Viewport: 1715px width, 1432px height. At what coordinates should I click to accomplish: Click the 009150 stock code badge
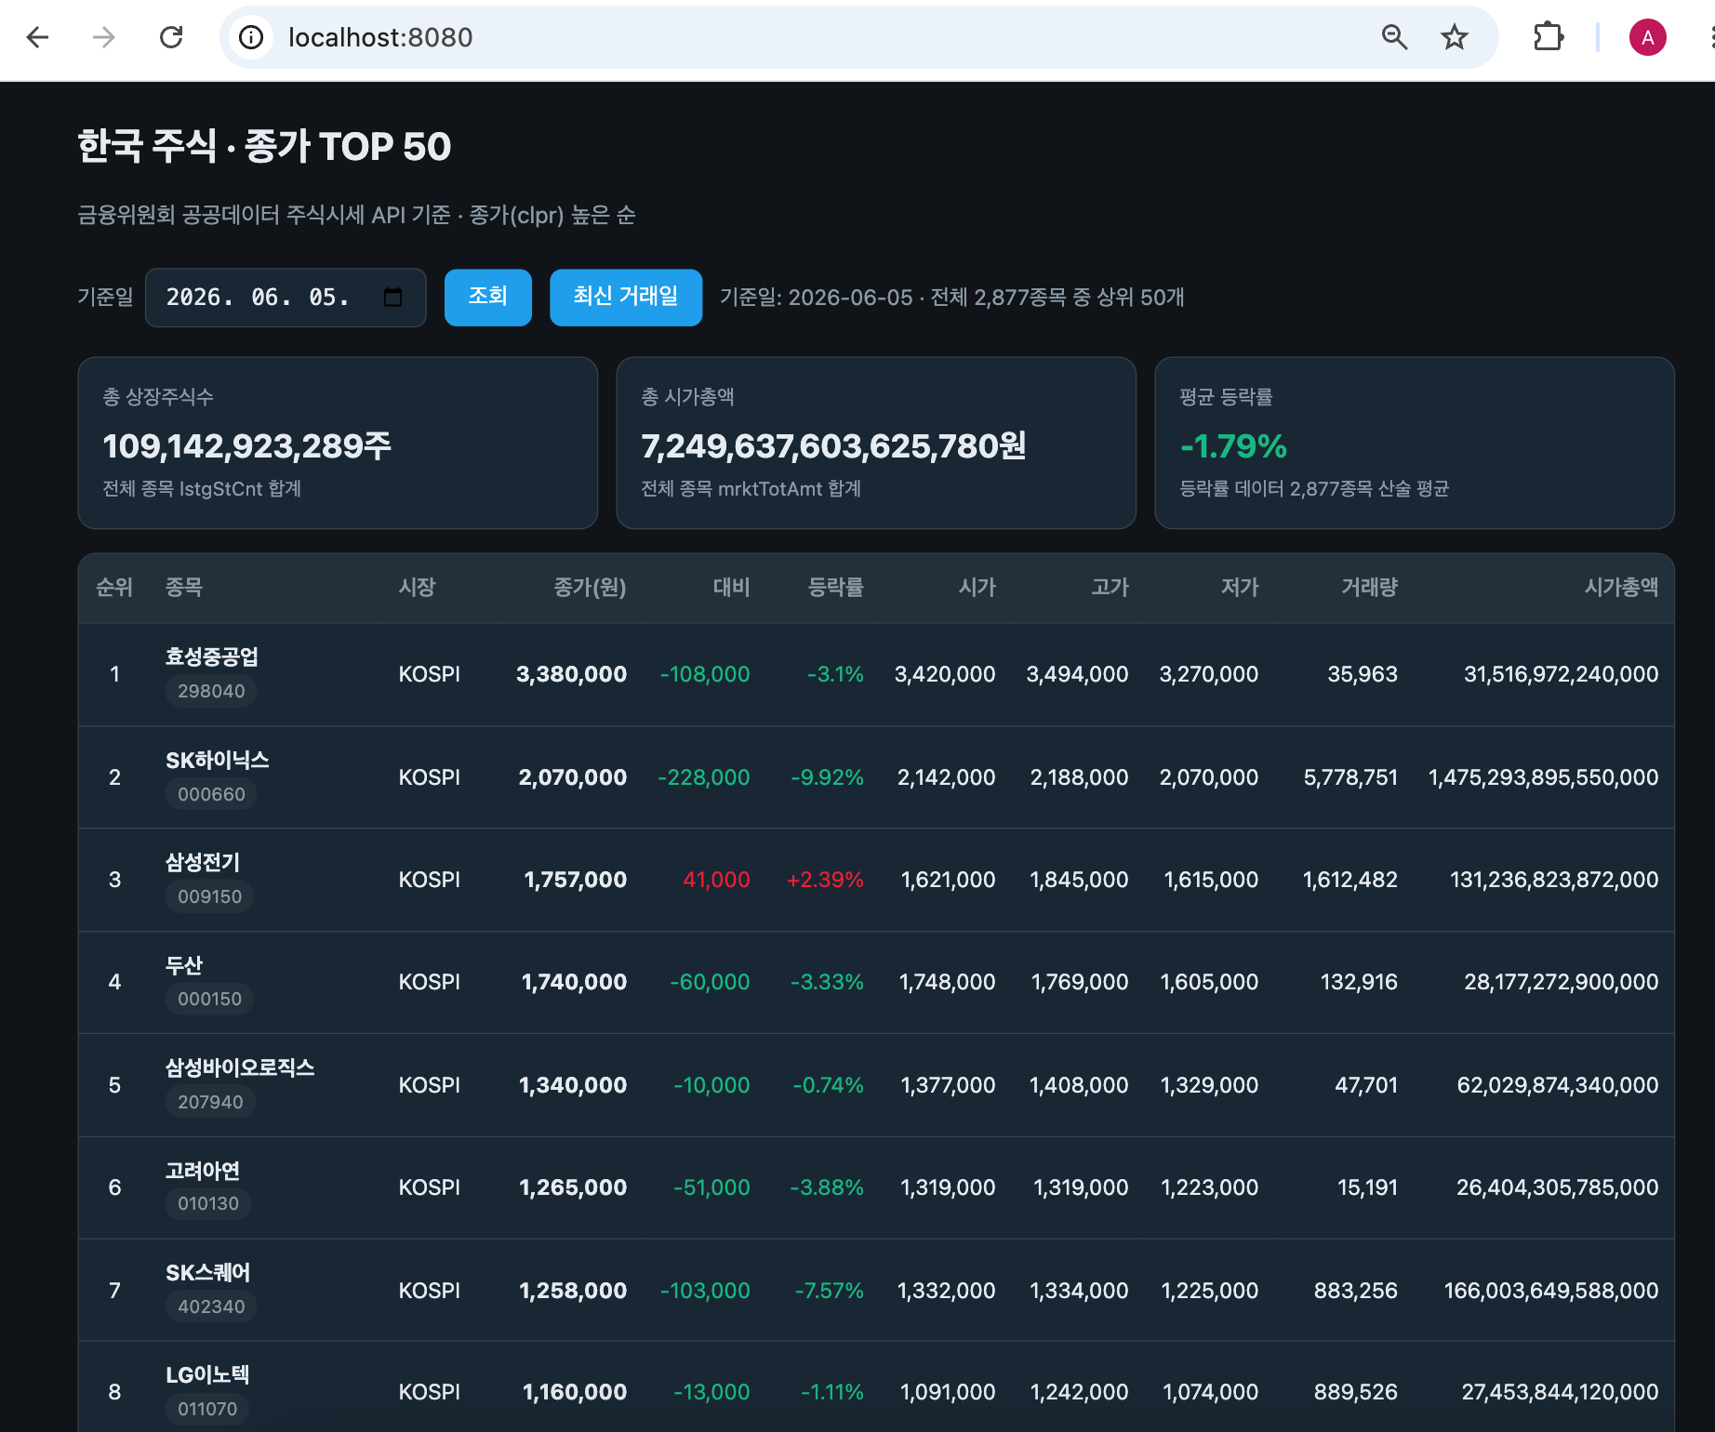[209, 896]
